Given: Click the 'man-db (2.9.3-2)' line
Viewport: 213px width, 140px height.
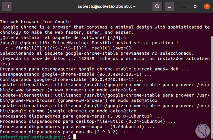Looking at the screenshot, I should [64, 132].
